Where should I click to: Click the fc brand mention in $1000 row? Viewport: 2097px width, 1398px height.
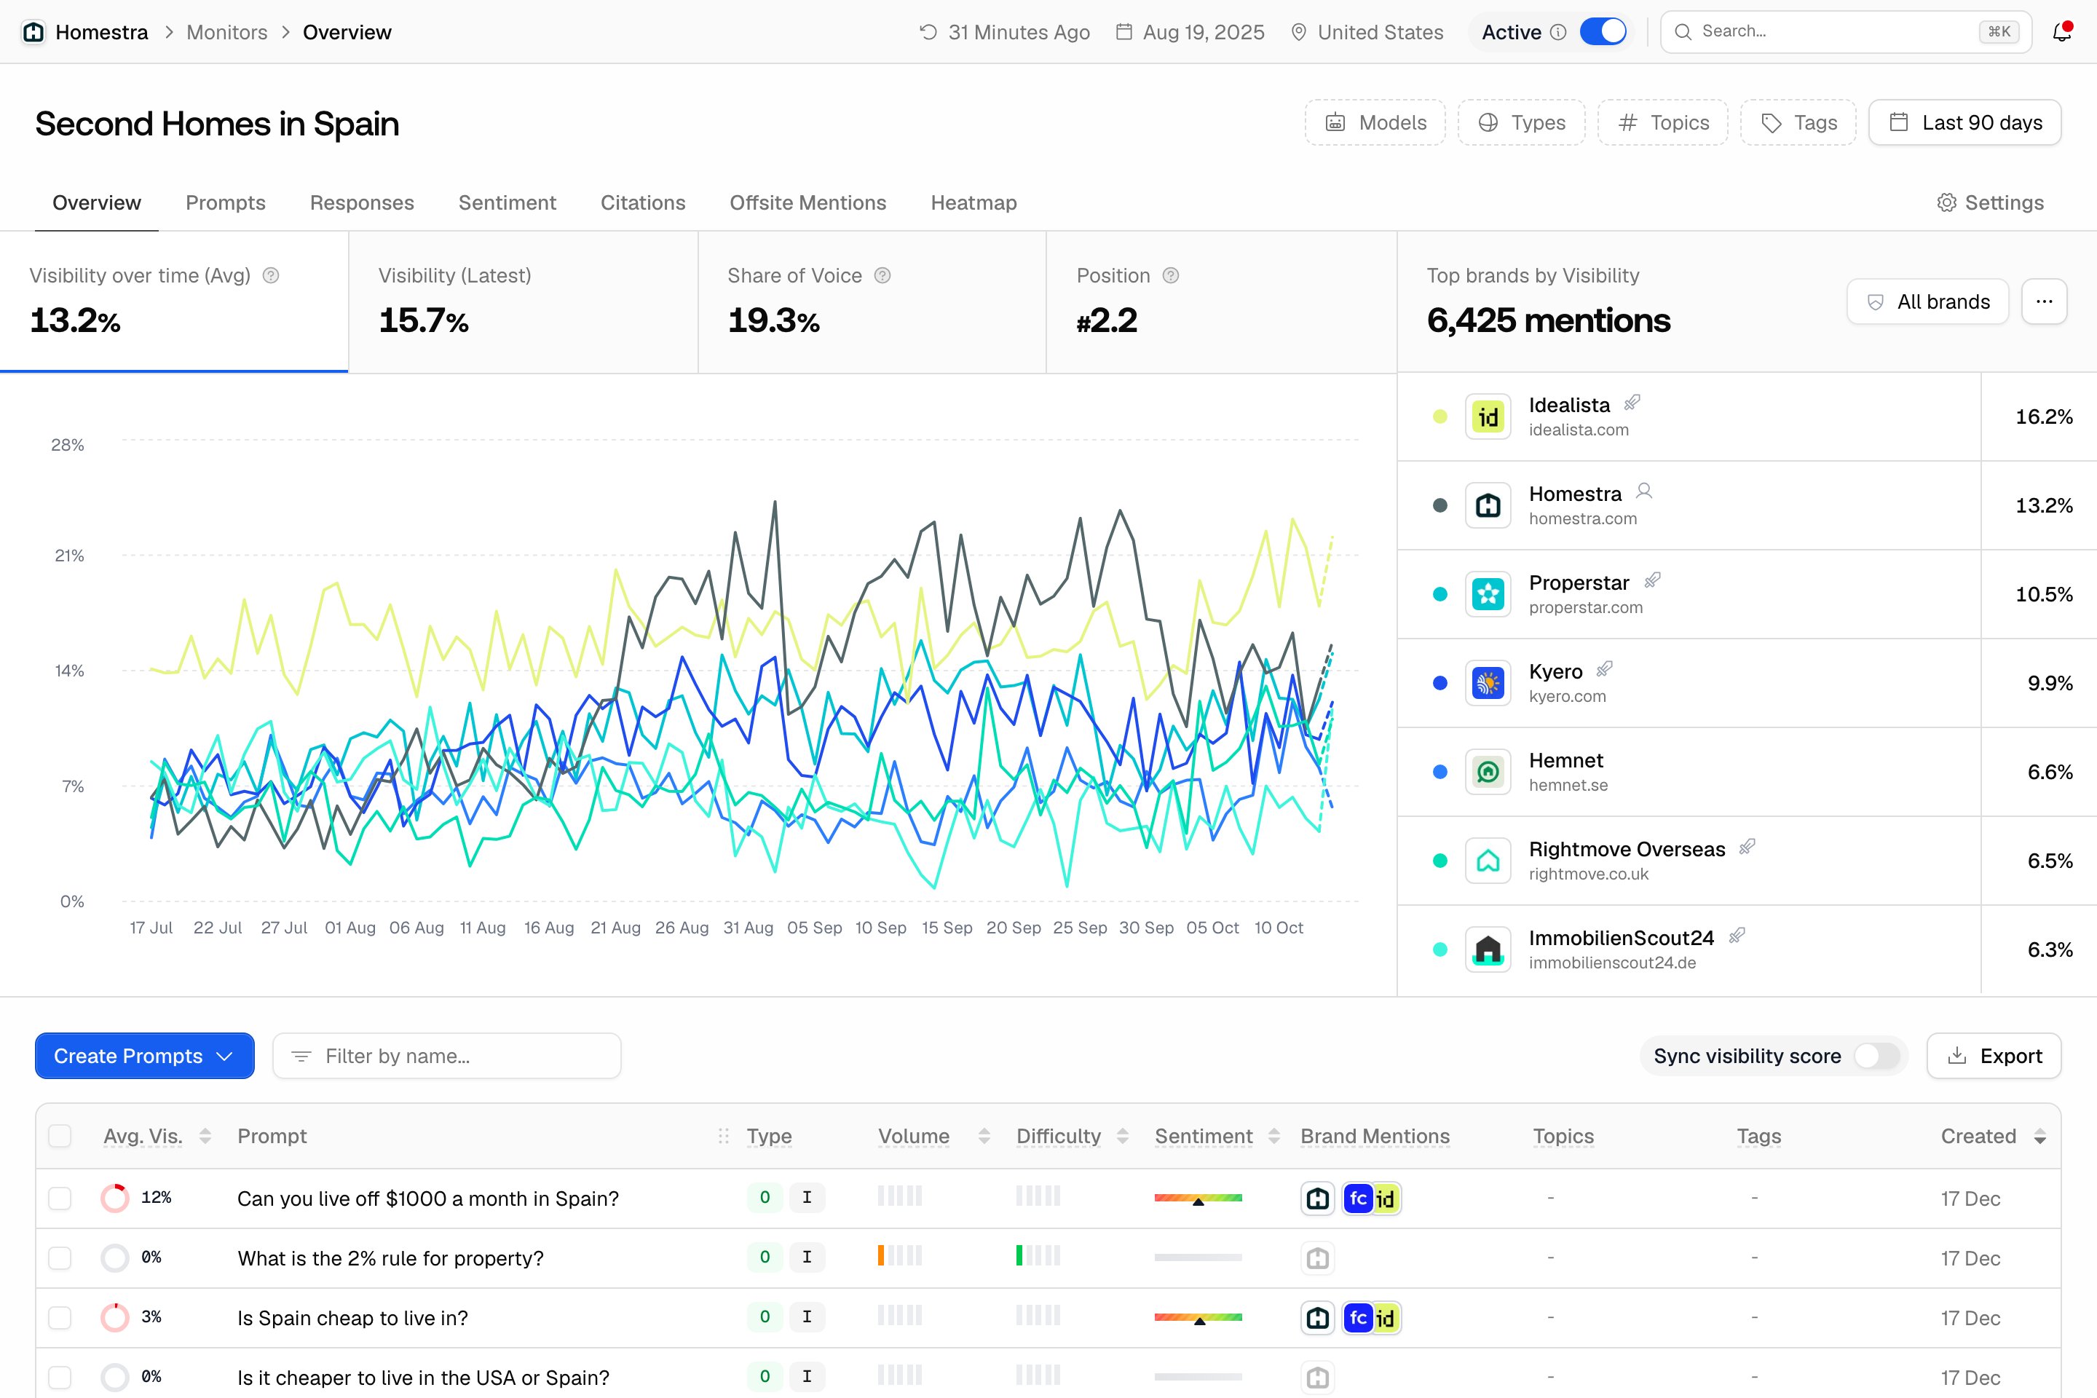click(x=1358, y=1198)
